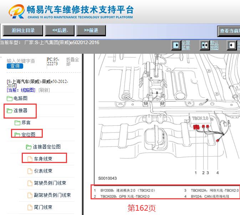Screen dimensions: 240x215
Task: Click the 副驾驶员侧门线束 page icon
Action: (x=30, y=195)
